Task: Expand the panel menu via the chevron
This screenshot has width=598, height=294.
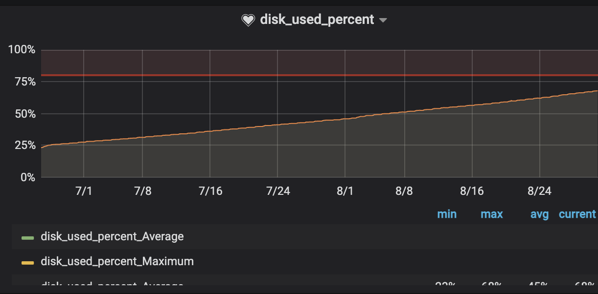Action: coord(384,20)
